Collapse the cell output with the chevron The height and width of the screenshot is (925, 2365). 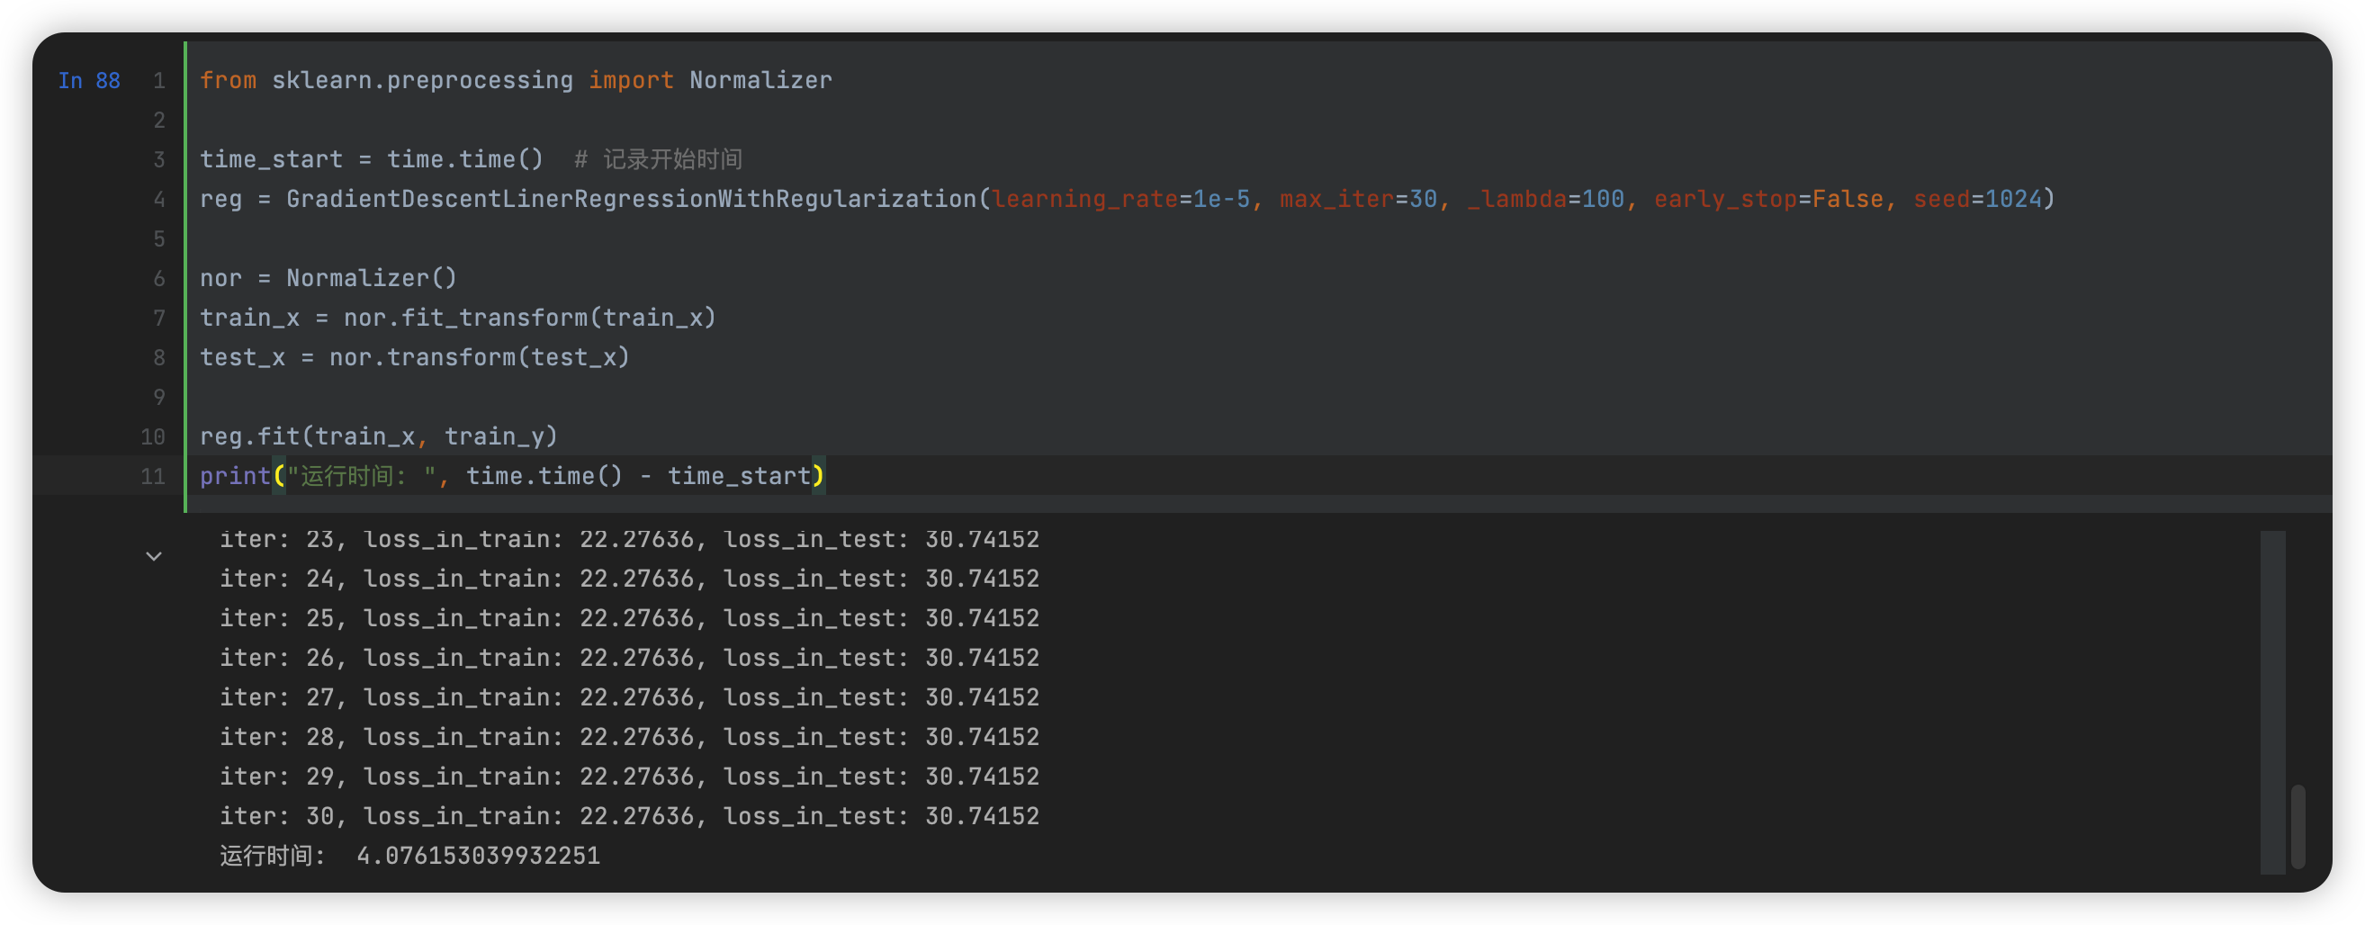coord(153,556)
